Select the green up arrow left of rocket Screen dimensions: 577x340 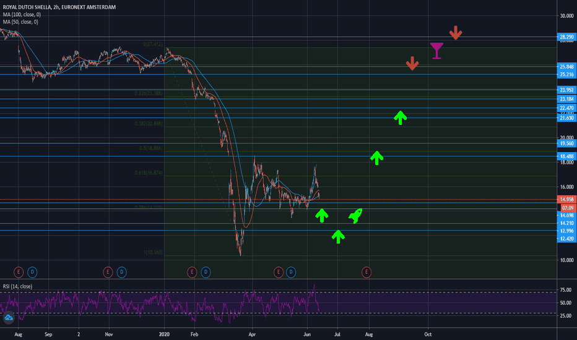point(321,215)
